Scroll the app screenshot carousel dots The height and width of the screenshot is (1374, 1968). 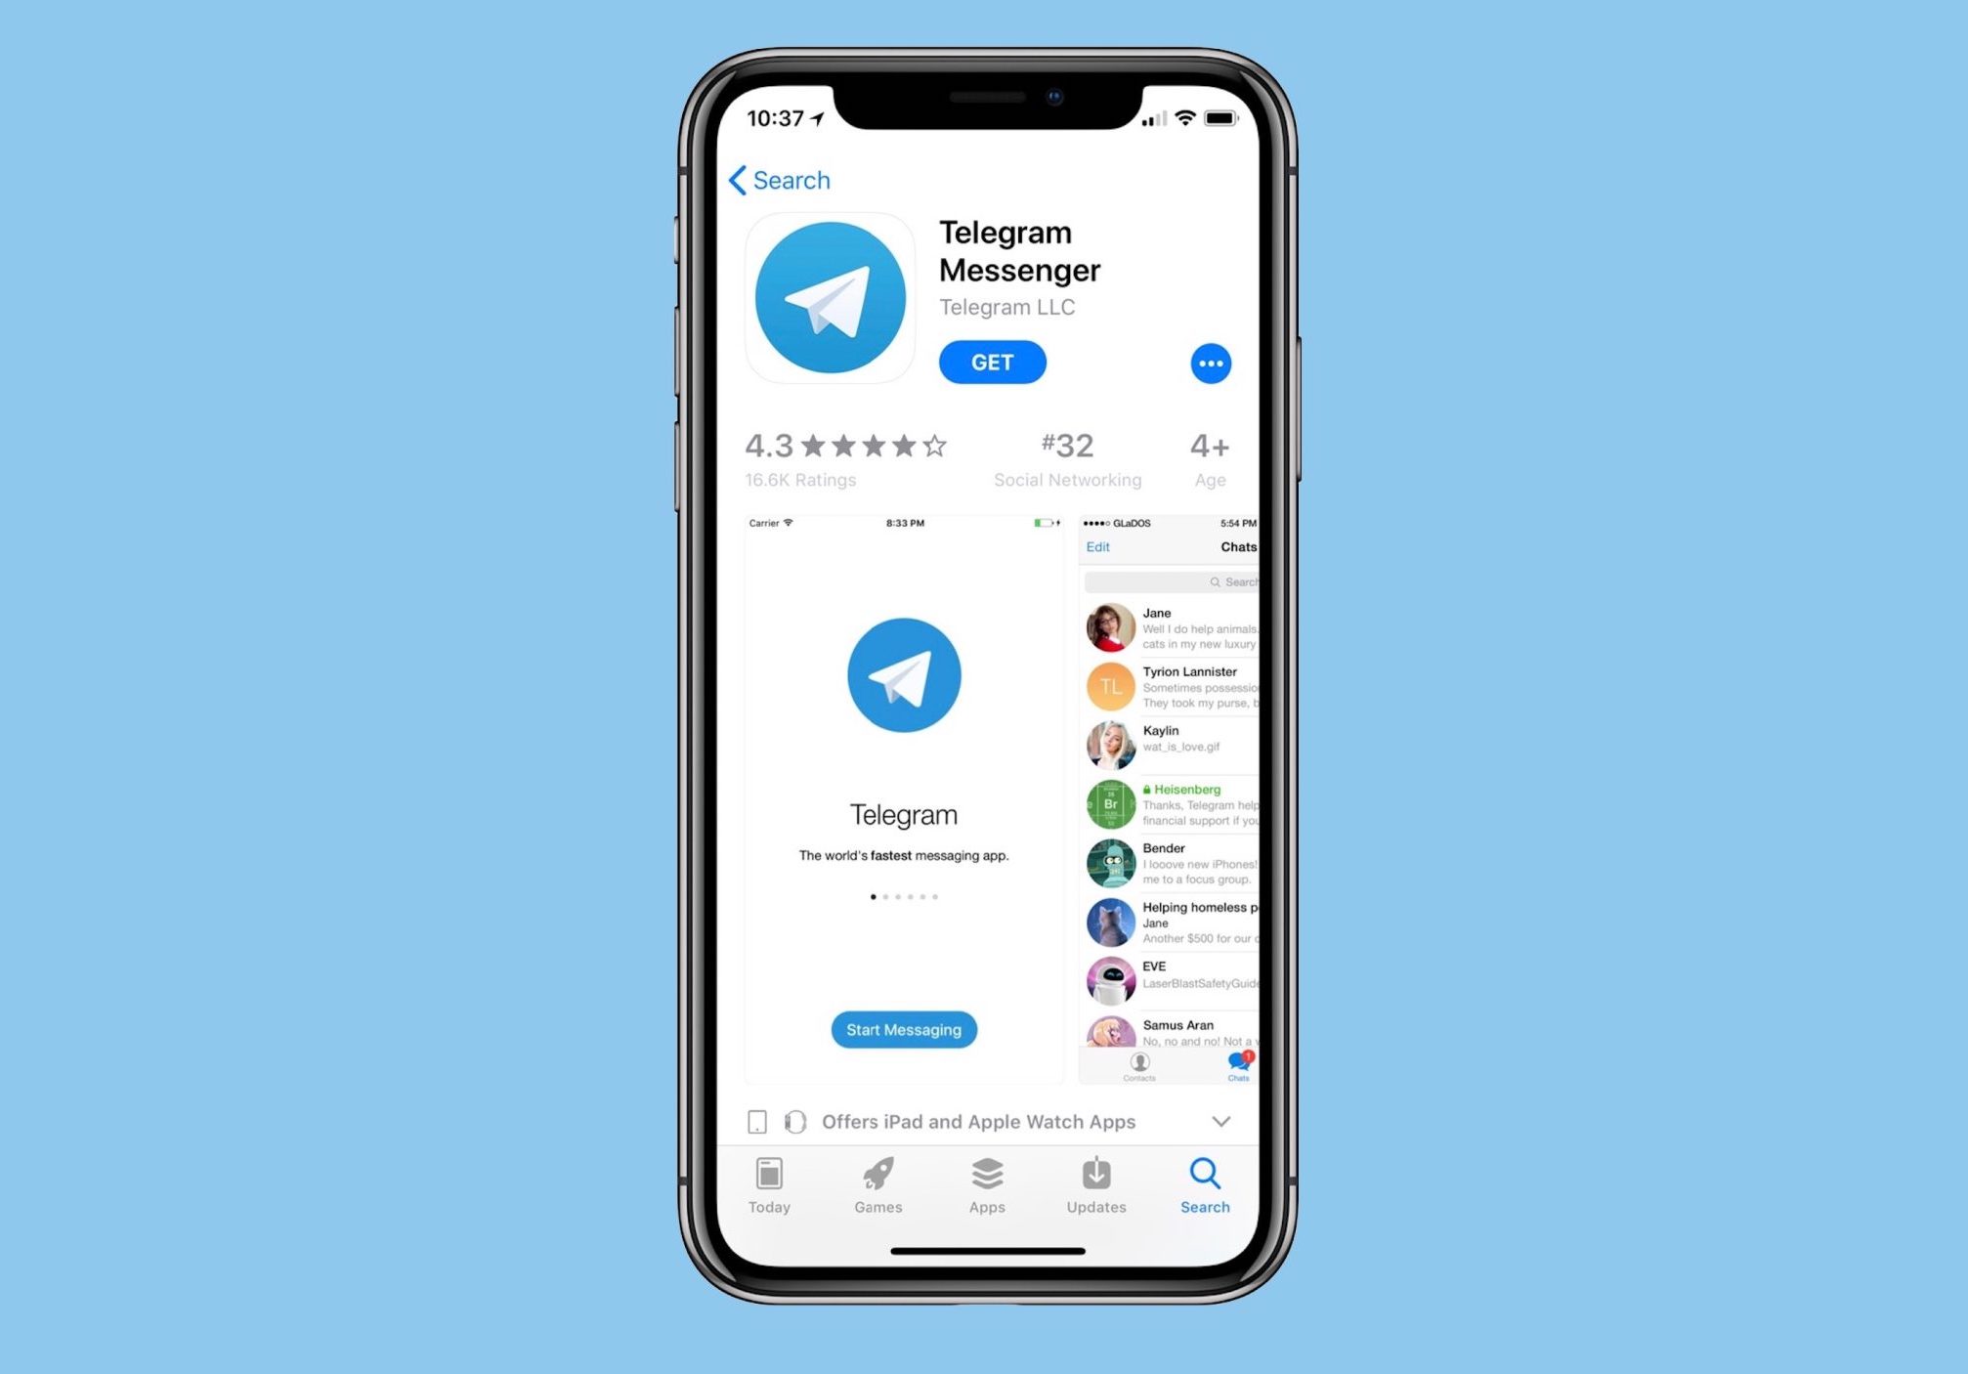[x=905, y=897]
